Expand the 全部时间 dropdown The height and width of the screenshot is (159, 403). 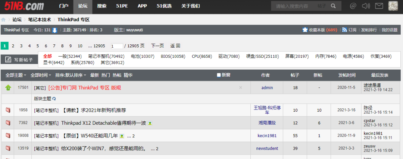point(41,75)
